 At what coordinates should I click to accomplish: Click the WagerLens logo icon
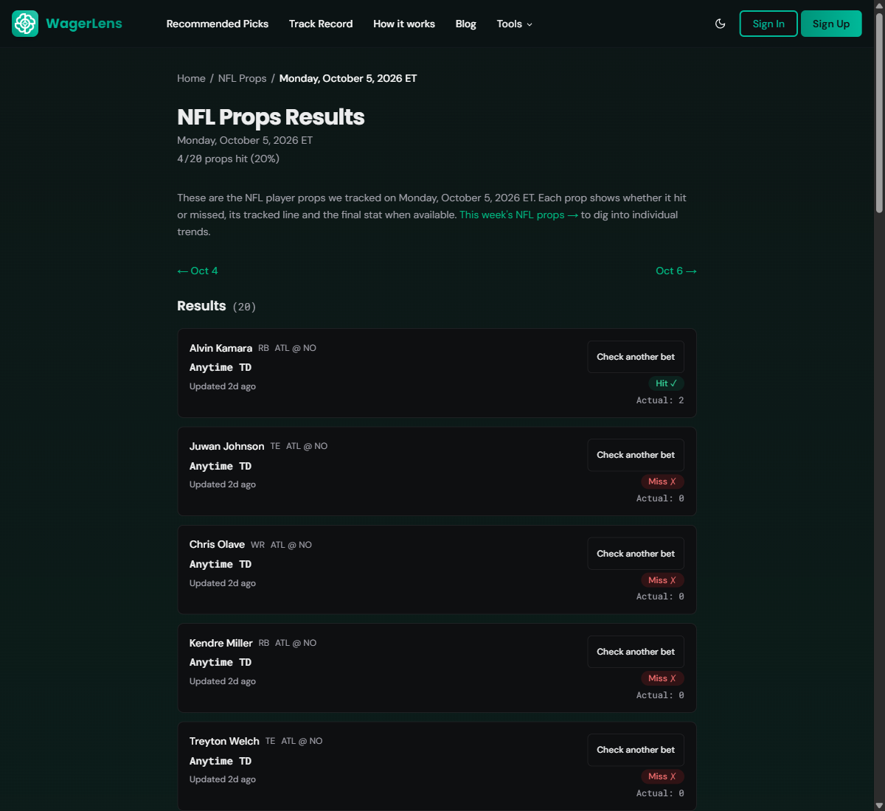click(25, 24)
